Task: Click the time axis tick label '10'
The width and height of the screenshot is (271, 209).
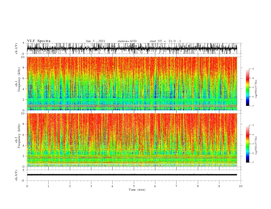Action: tap(241, 186)
